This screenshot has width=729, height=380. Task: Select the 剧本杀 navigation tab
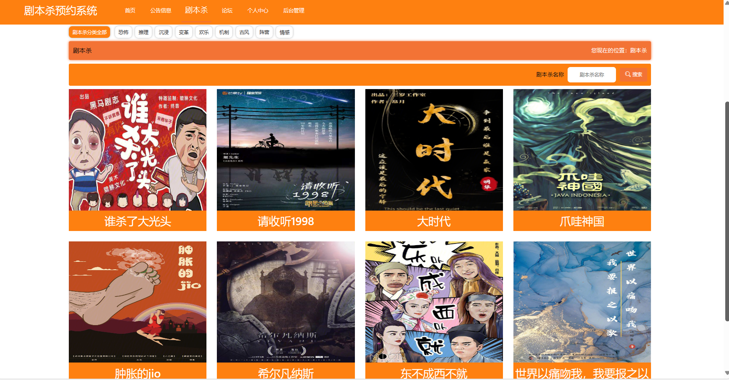click(x=196, y=10)
